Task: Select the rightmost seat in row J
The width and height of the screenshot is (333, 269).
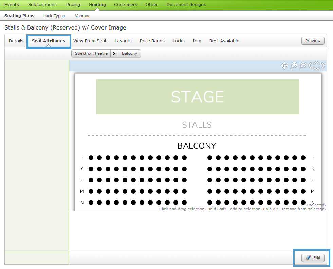Action: (x=303, y=158)
